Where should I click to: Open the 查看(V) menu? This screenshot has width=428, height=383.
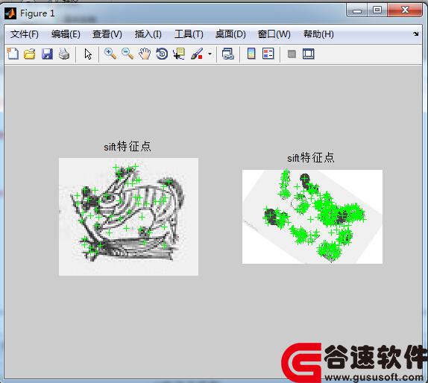pyautogui.click(x=107, y=34)
